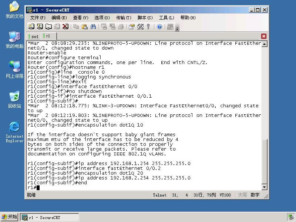Click the rightmost gray window-layout toolbar icon
Viewport: 296px width, 222px height.
170,27
